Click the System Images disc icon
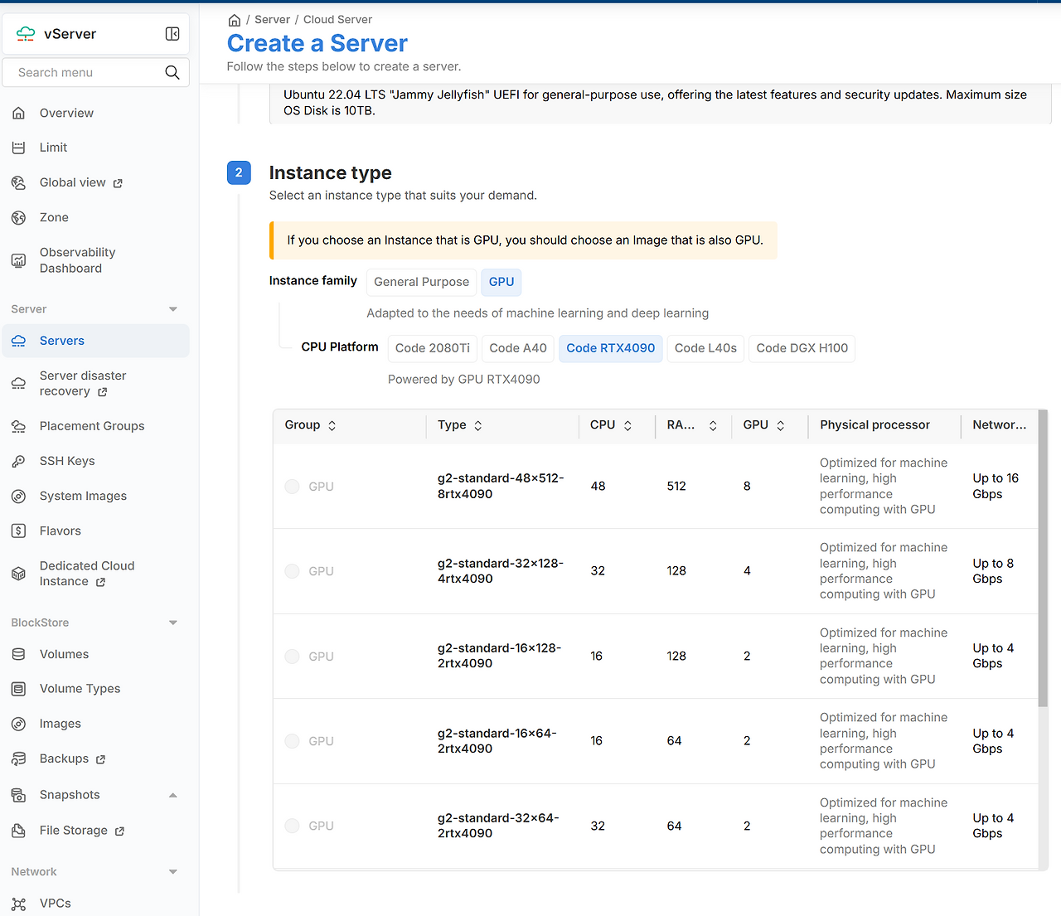The width and height of the screenshot is (1061, 916). (18, 496)
